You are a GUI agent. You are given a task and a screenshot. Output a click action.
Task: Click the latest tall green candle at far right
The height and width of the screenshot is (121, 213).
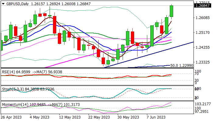172,11
